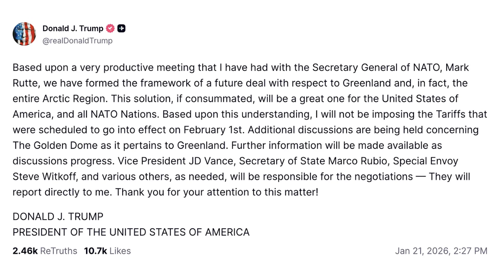Open the Jan 21, 2026 timestamp

click(x=441, y=251)
